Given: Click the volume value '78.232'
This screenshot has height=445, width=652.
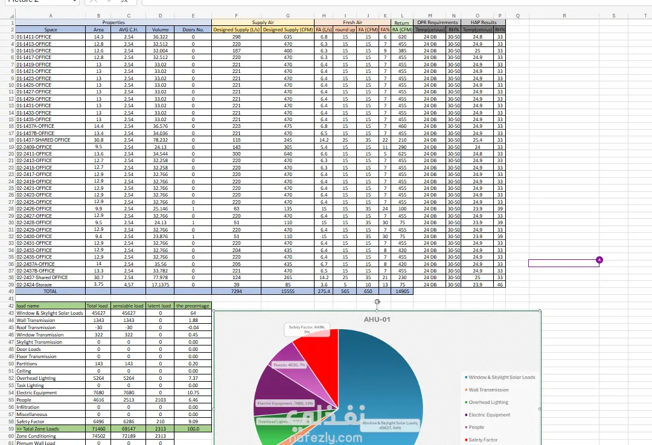Looking at the screenshot, I should (x=160, y=140).
